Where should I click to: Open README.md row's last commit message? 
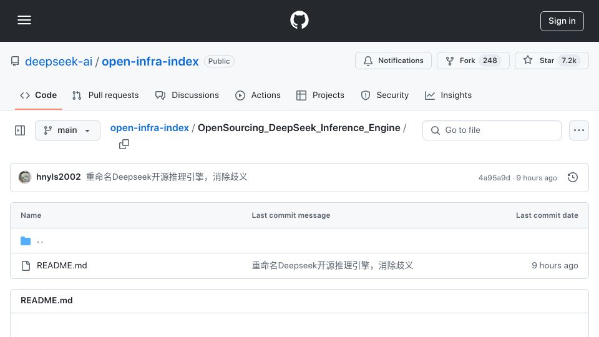tap(333, 266)
